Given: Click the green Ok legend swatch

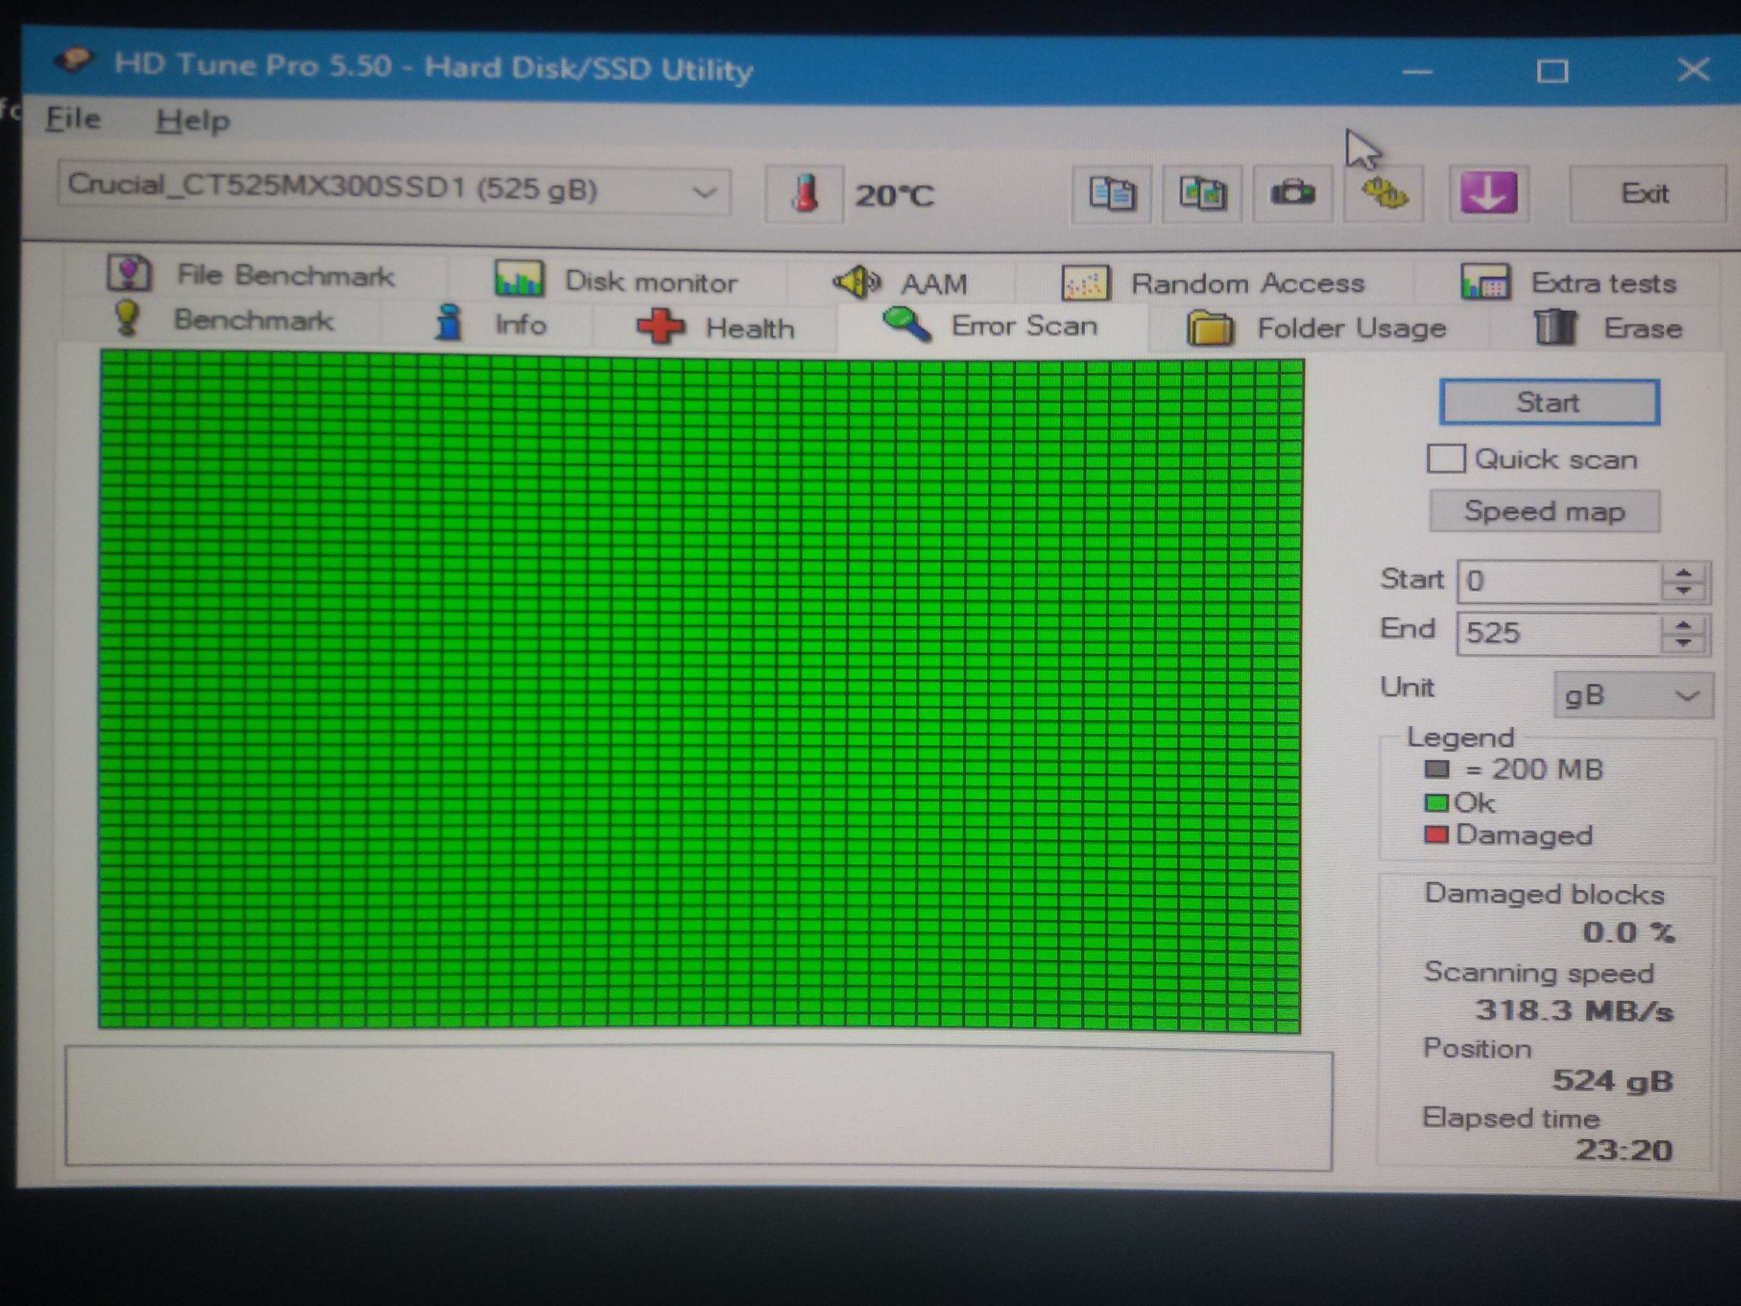Looking at the screenshot, I should coord(1436,803).
